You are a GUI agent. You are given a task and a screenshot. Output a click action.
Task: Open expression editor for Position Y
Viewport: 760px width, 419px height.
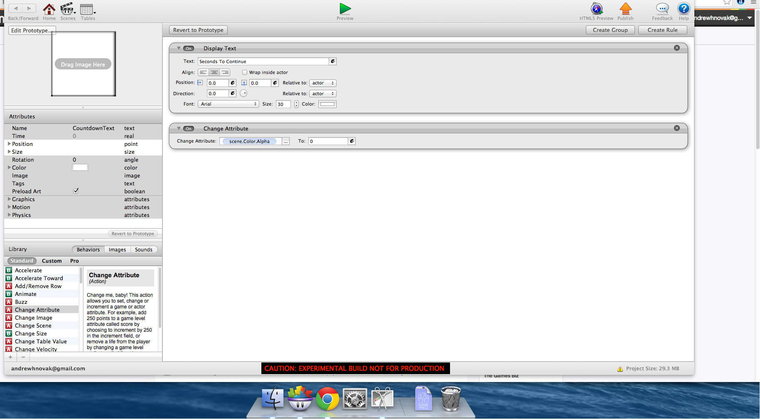click(x=275, y=83)
